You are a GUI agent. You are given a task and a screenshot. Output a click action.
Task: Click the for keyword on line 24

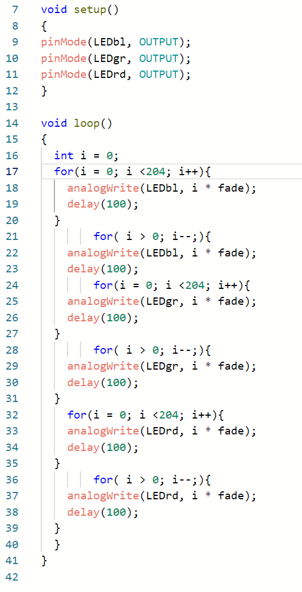pyautogui.click(x=103, y=285)
